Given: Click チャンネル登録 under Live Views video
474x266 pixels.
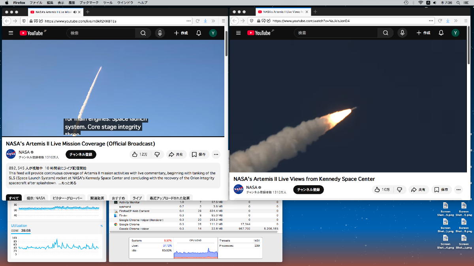Looking at the screenshot, I should (308, 190).
